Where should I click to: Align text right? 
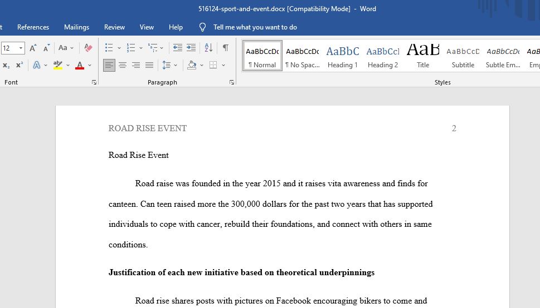(x=136, y=65)
